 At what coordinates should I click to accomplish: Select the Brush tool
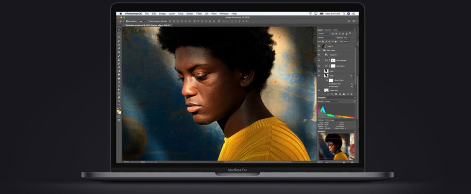coord(119,56)
